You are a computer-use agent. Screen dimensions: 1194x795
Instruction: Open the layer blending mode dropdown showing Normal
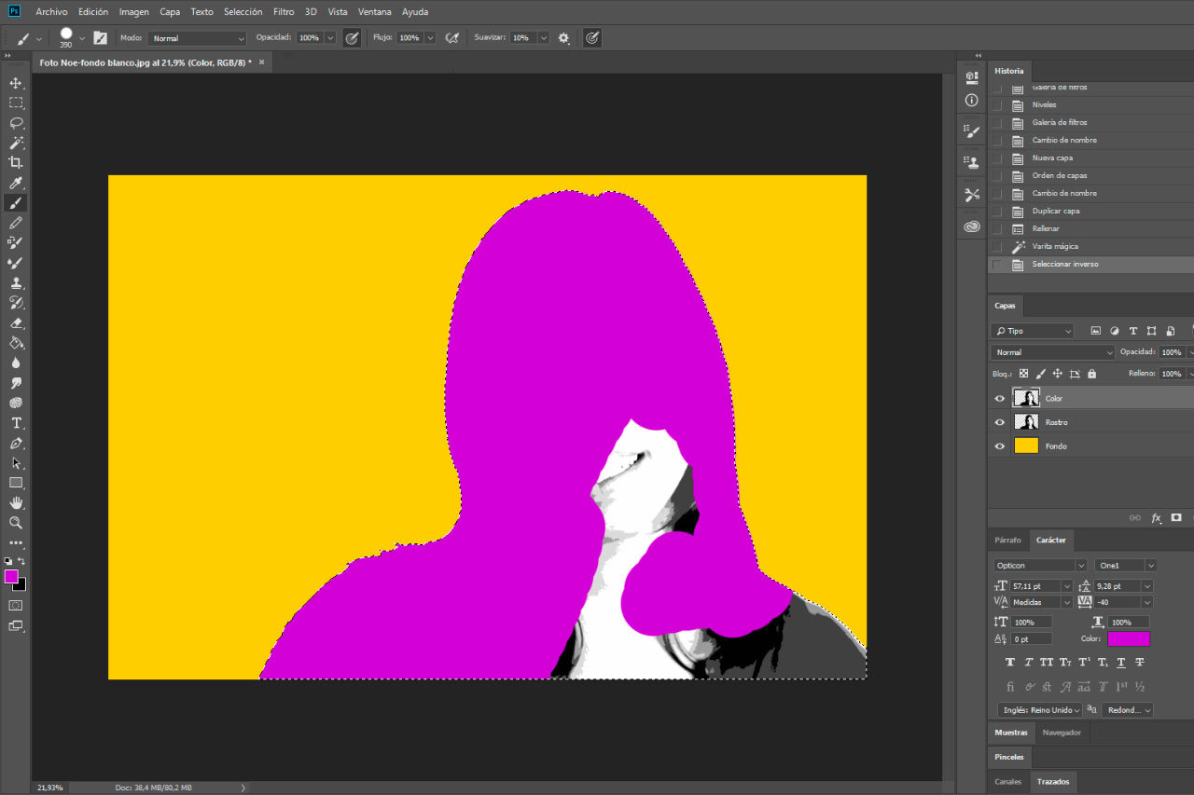coord(1051,351)
